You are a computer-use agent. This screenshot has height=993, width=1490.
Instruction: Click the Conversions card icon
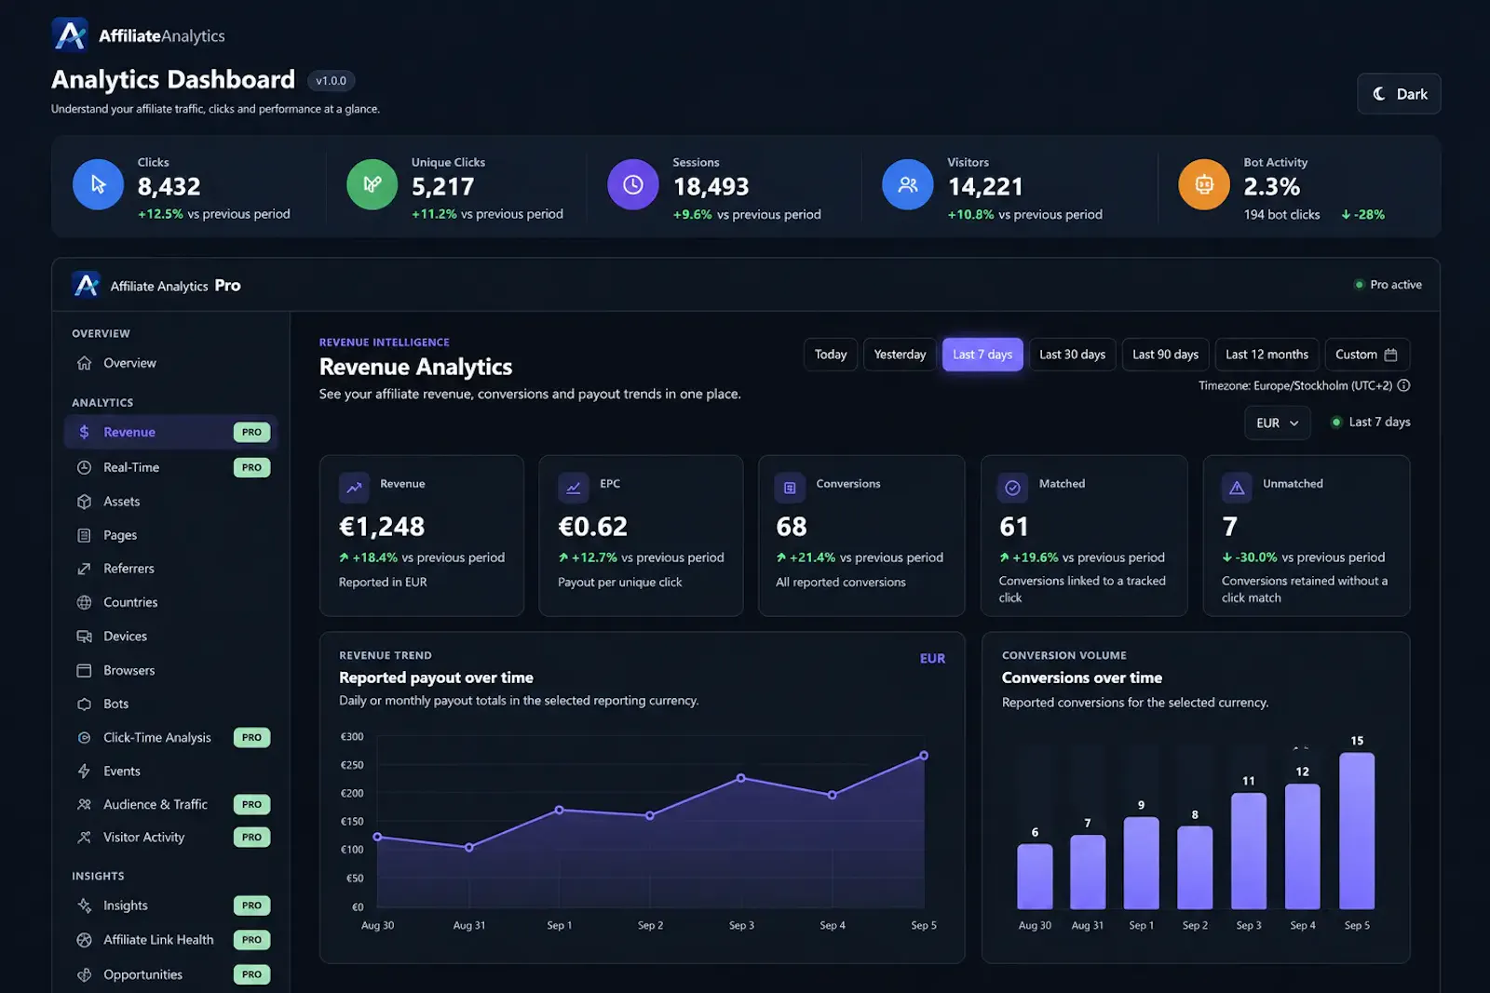coord(790,488)
